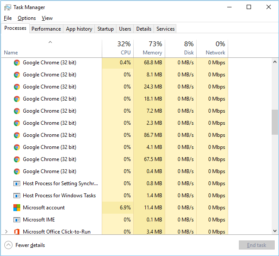Open the File menu

[8, 18]
